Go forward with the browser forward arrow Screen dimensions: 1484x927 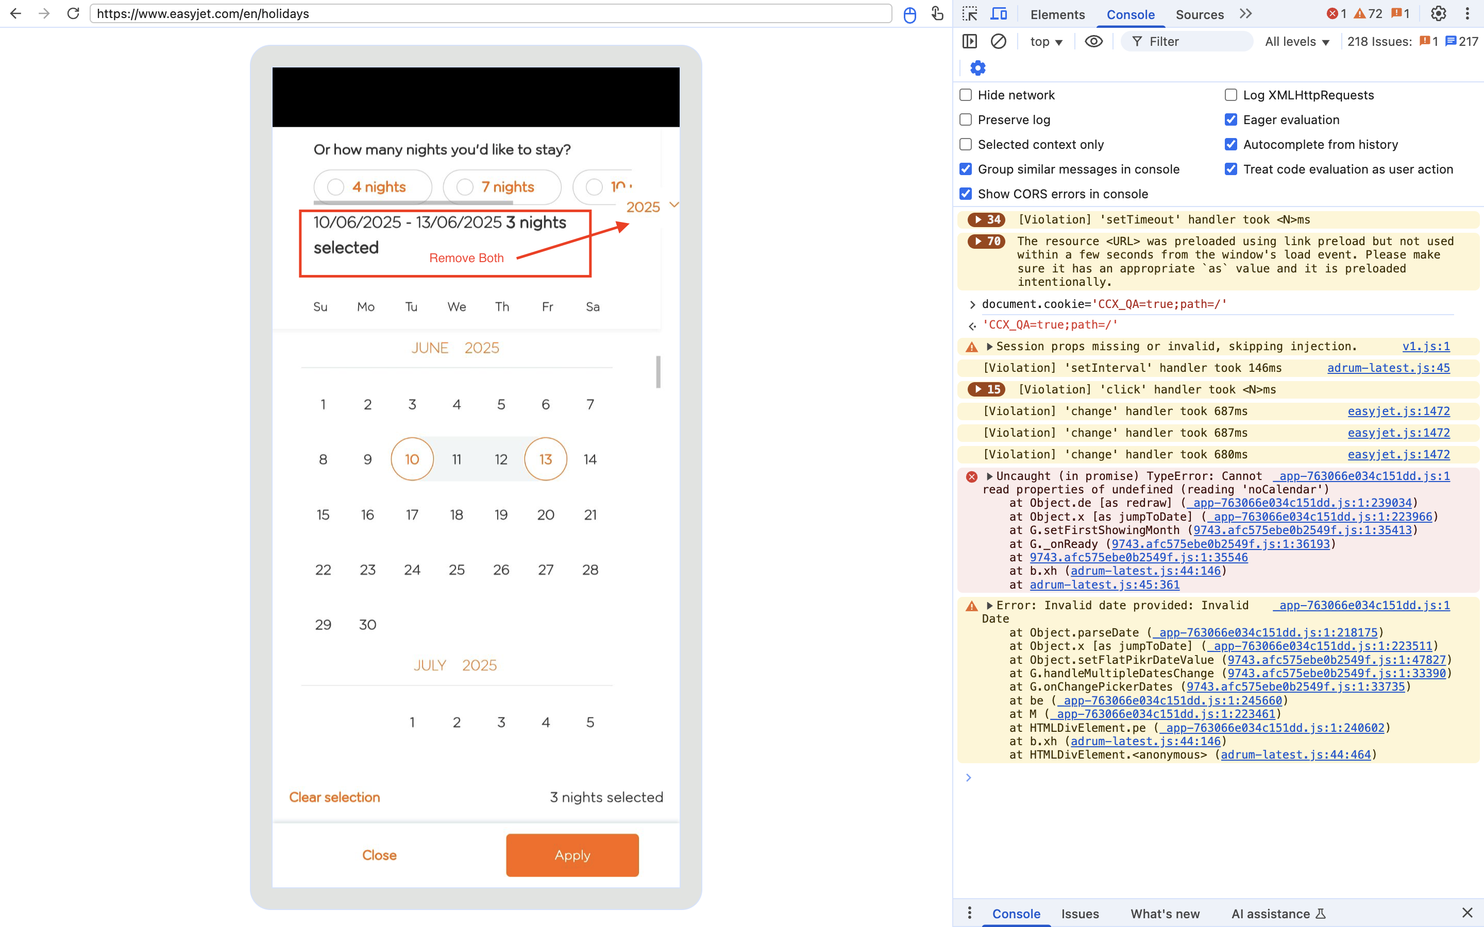[44, 13]
